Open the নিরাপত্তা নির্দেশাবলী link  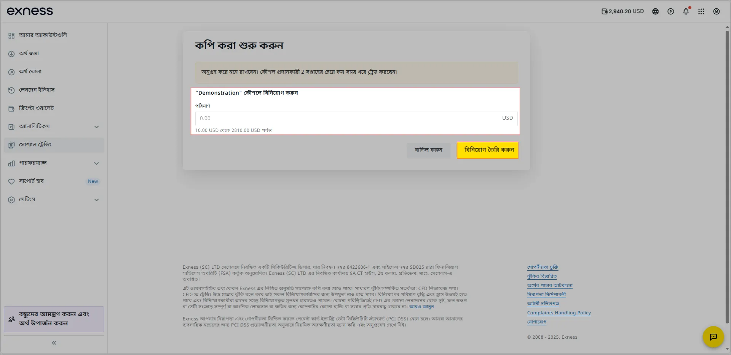coord(546,295)
